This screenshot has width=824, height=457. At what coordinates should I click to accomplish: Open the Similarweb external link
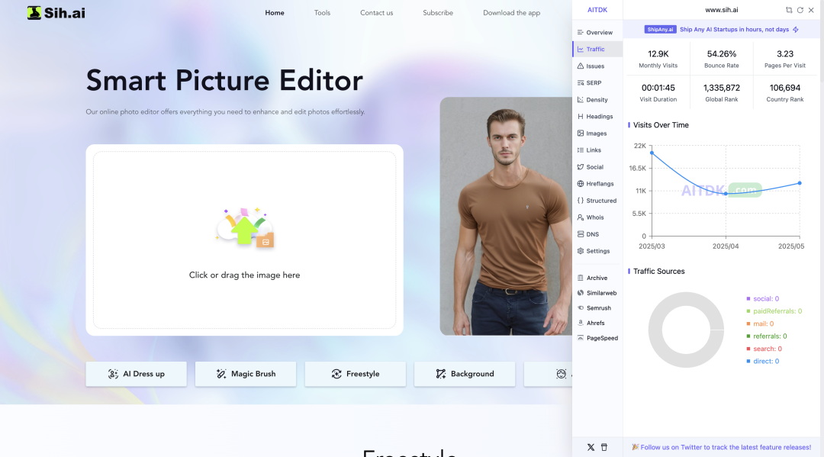(597, 293)
